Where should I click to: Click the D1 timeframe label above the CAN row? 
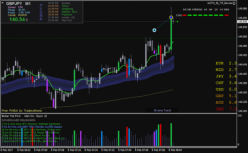pos(216,9)
